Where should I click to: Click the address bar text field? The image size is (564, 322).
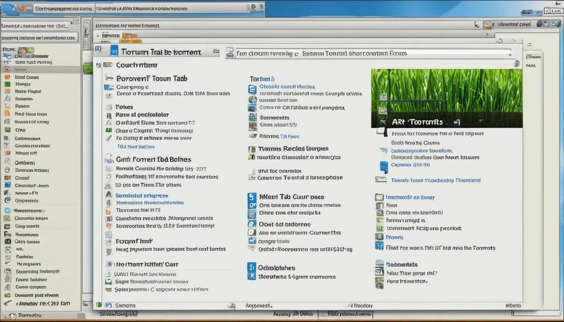pyautogui.click(x=369, y=54)
